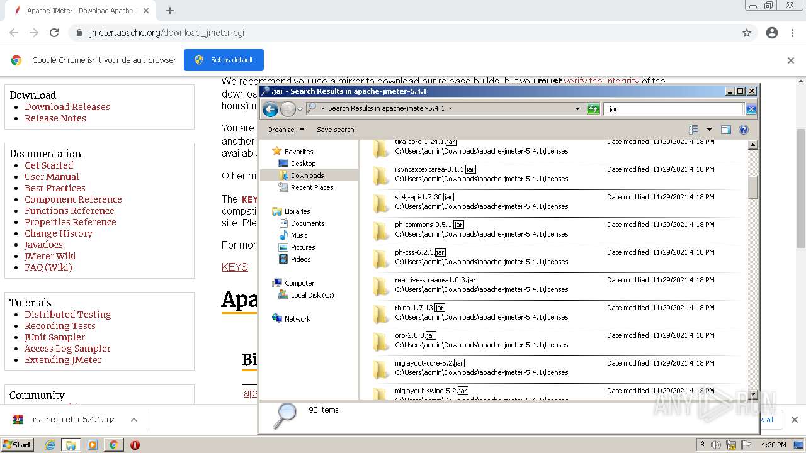Open recent pages dropdown arrow in Explorer
This screenshot has width=806, height=453.
tap(300, 109)
